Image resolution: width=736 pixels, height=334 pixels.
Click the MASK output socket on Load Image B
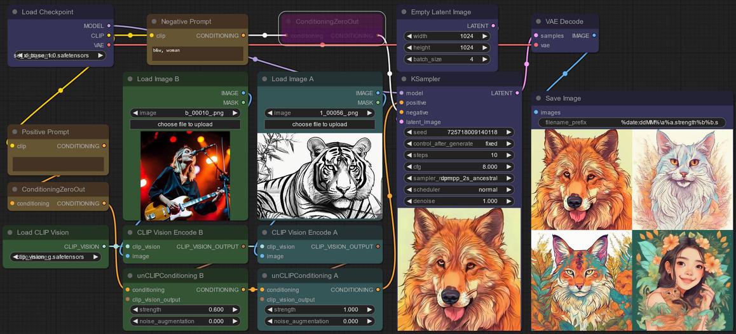click(243, 102)
